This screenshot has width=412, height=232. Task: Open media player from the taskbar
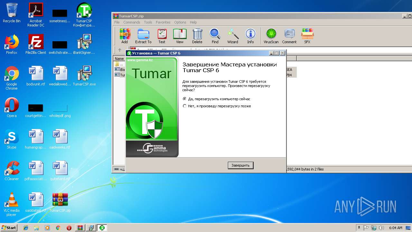click(47, 228)
